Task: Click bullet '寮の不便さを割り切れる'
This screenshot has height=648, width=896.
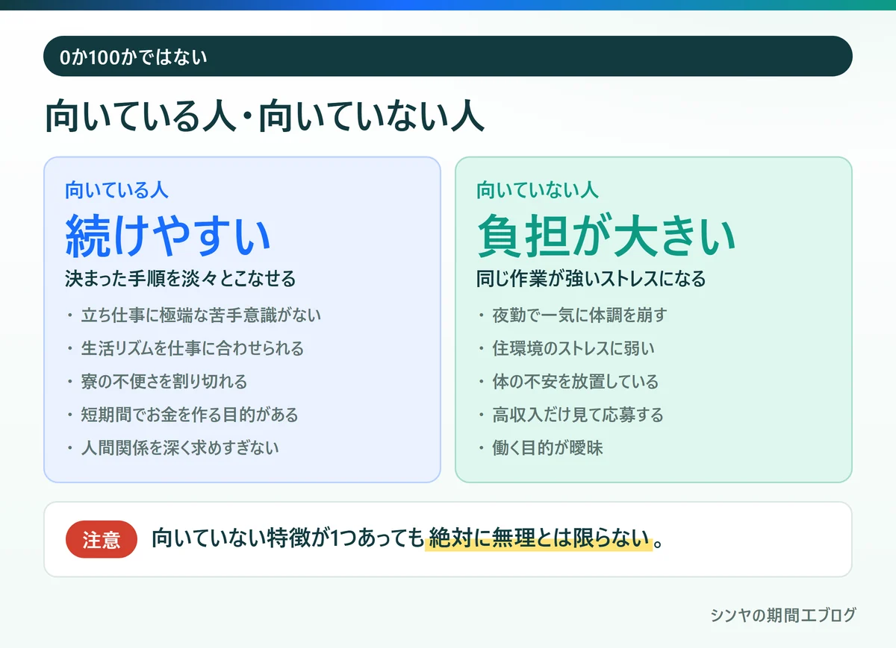Action: (164, 382)
